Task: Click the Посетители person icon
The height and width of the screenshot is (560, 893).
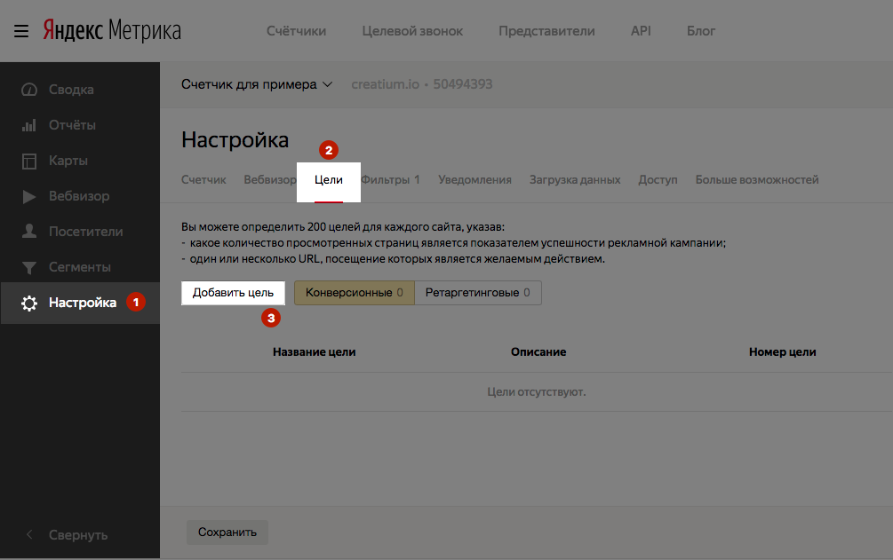Action: tap(29, 231)
